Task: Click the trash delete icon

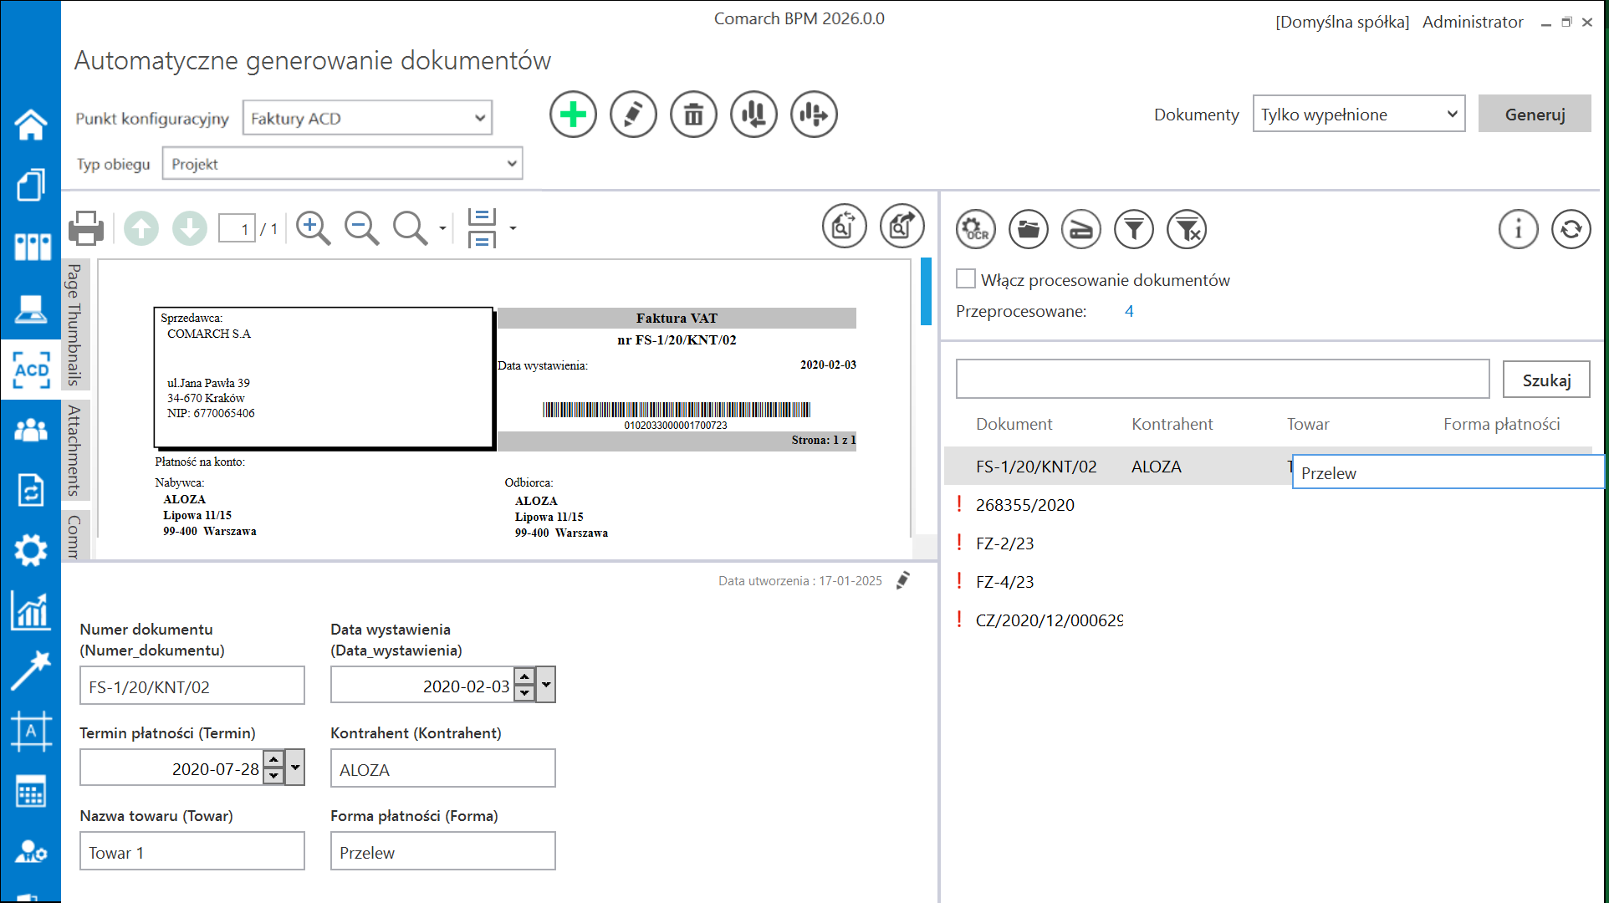Action: (693, 115)
